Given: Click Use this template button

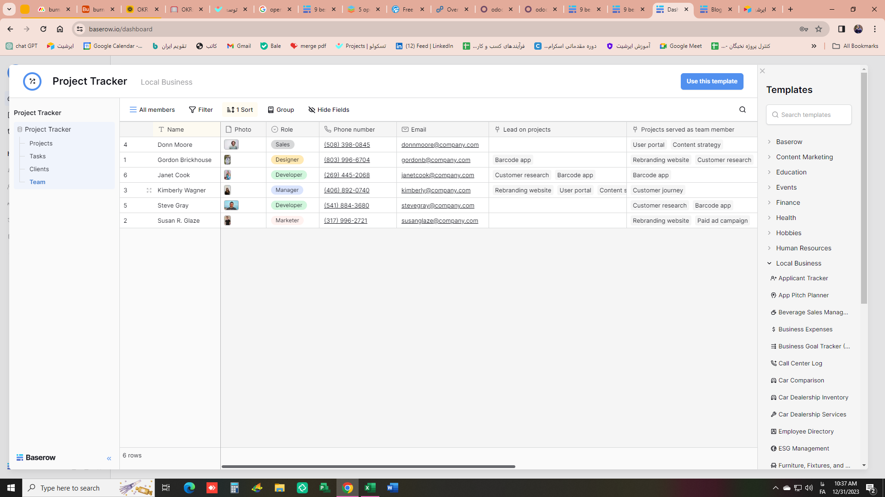Looking at the screenshot, I should click(712, 81).
